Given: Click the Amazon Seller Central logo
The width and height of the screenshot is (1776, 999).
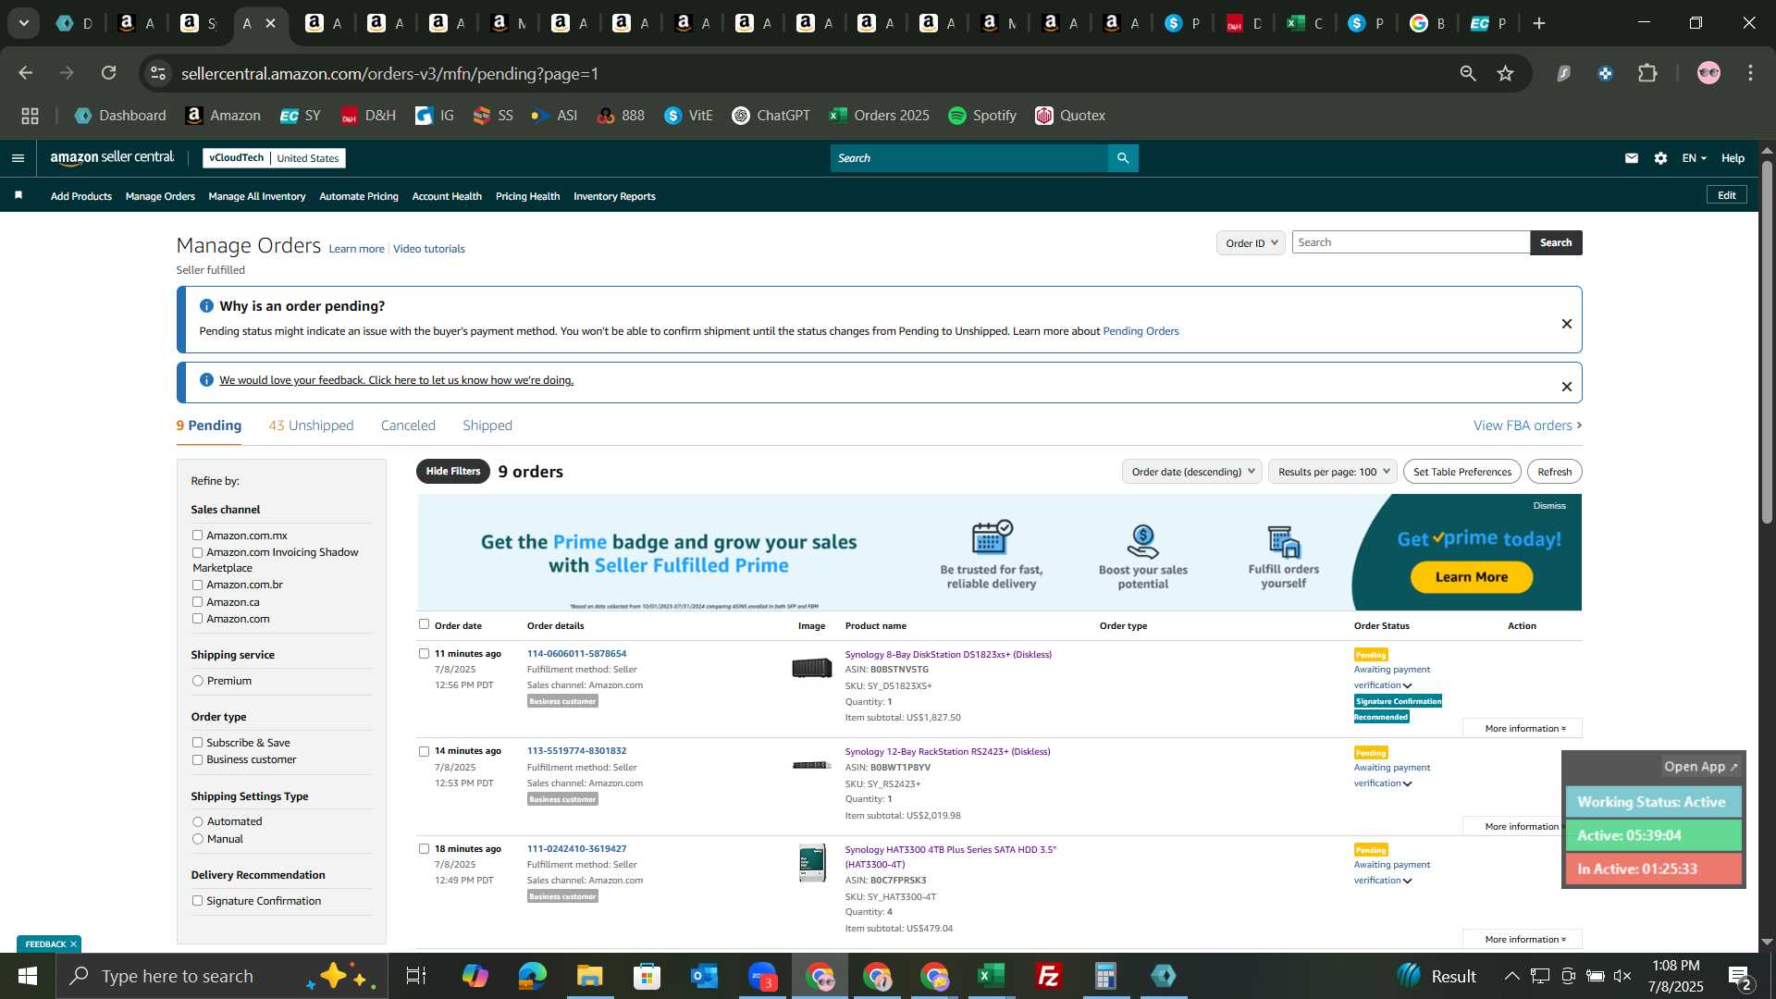Looking at the screenshot, I should tap(112, 158).
